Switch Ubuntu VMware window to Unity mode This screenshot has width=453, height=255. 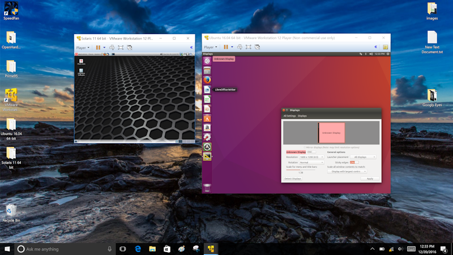pyautogui.click(x=257, y=47)
